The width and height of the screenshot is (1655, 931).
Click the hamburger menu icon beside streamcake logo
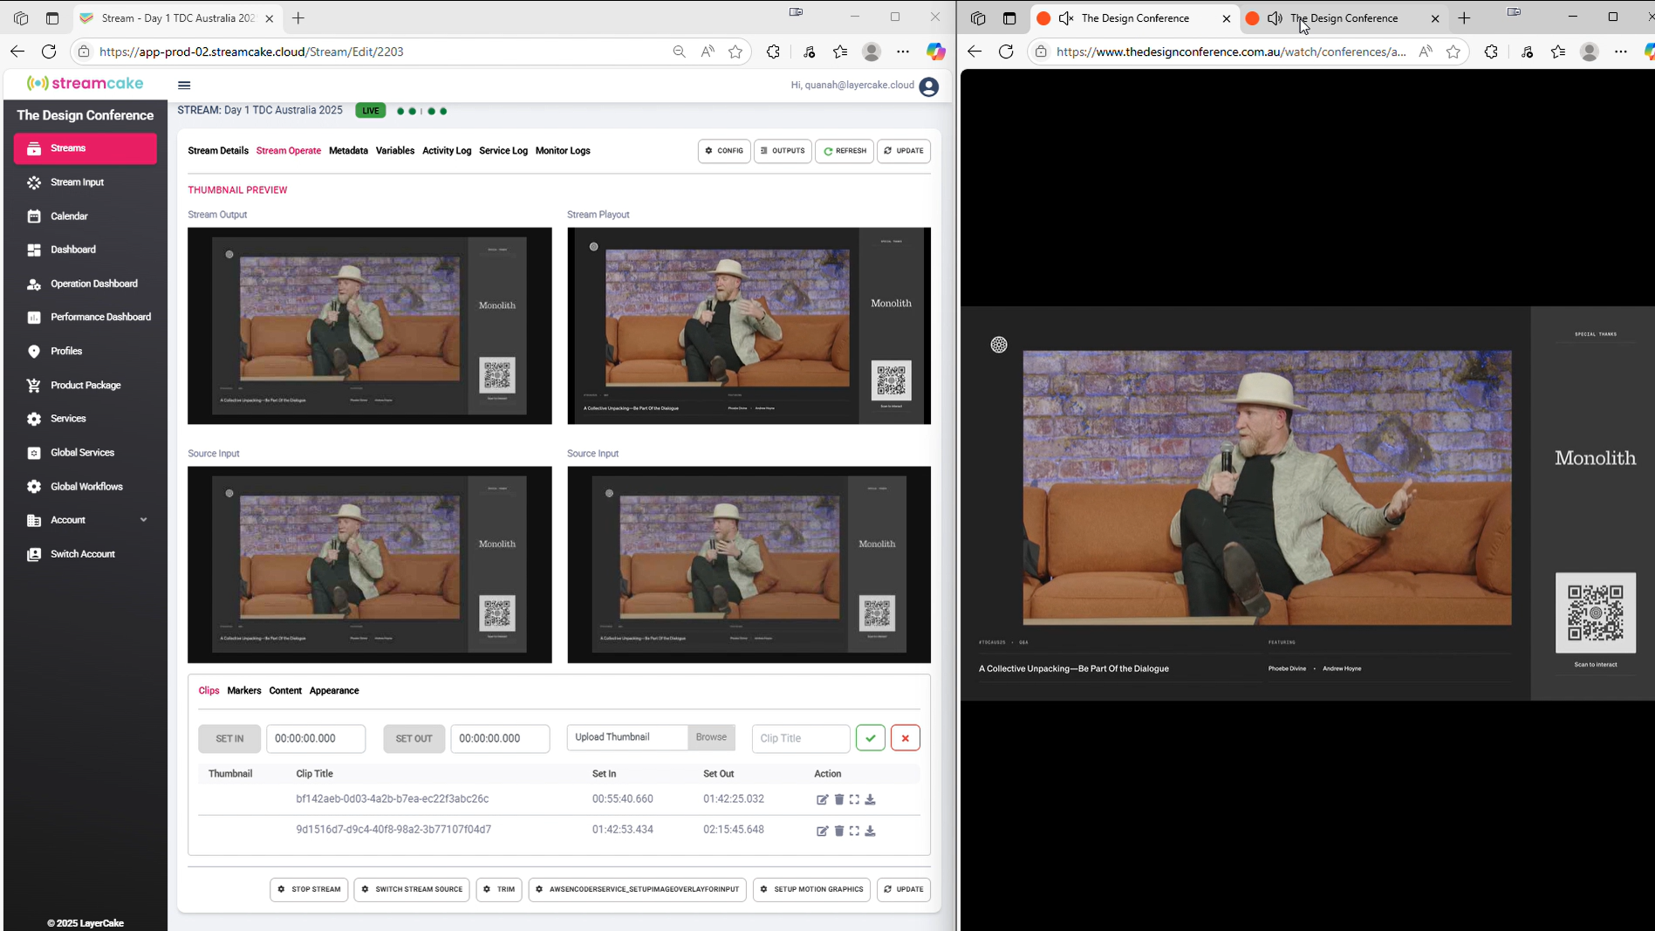pyautogui.click(x=184, y=85)
